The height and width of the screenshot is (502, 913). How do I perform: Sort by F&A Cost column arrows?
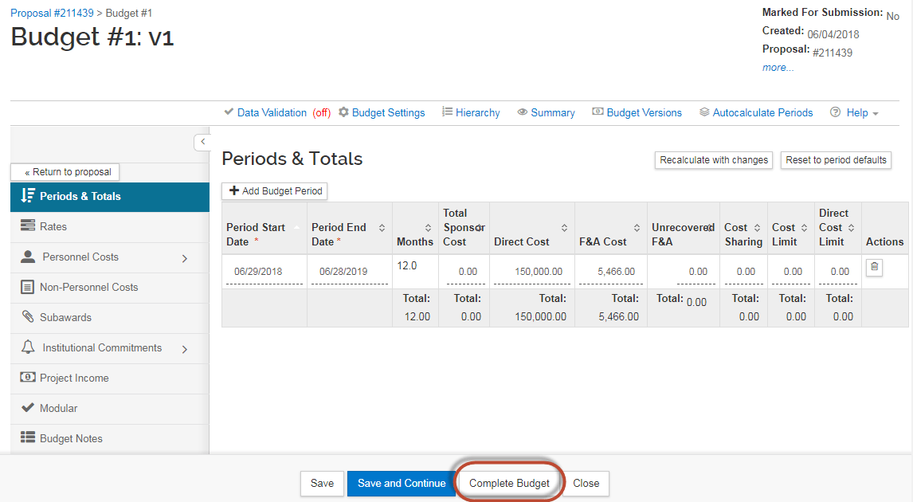[637, 228]
